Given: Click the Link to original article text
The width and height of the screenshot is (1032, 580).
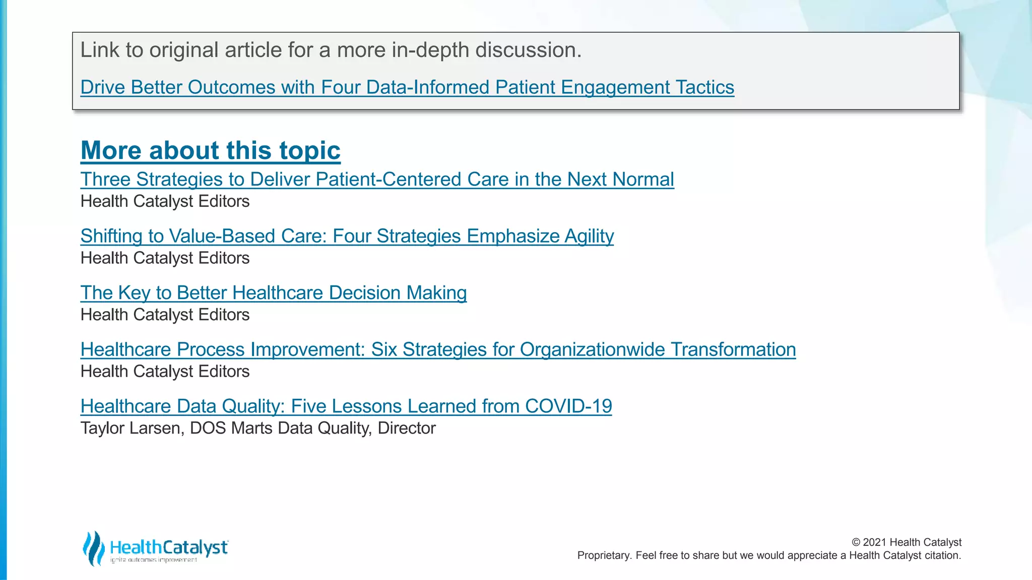Looking at the screenshot, I should coord(331,50).
